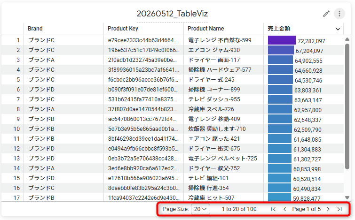355x220 pixels.
Task: Click the sales value 61,648,085
Action: coord(307,140)
